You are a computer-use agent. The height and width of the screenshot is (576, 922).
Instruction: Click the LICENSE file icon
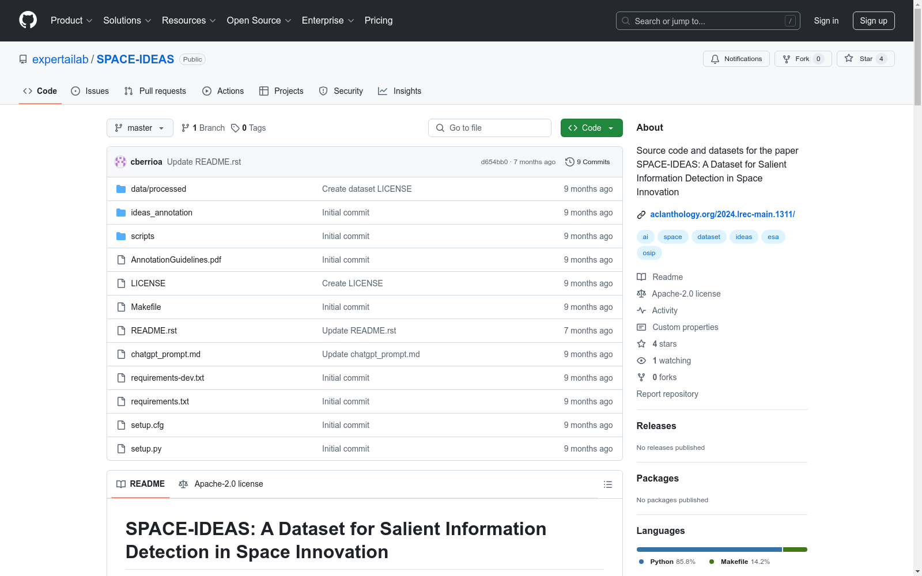pos(121,283)
